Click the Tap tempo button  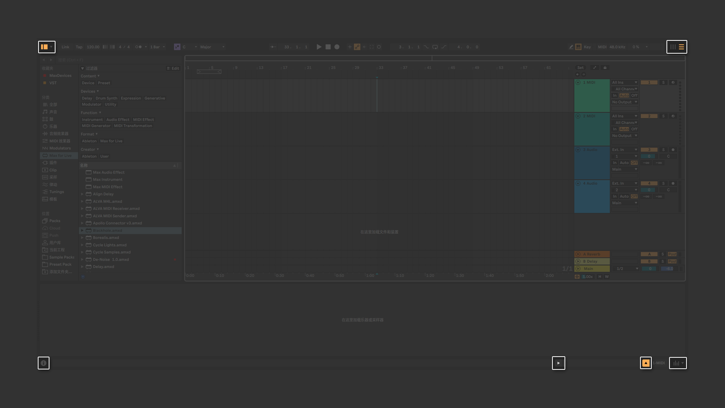[79, 47]
